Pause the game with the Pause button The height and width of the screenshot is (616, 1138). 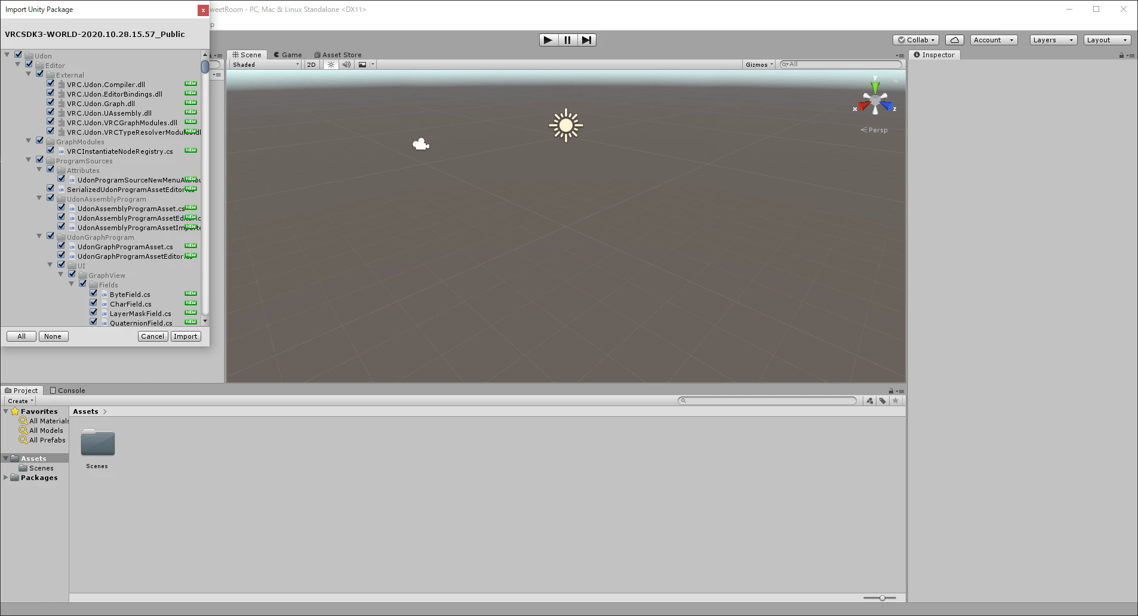[x=567, y=40]
